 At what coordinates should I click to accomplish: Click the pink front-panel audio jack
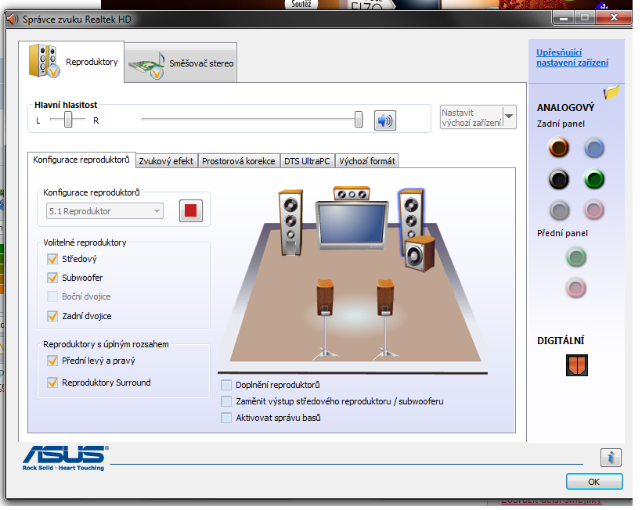[x=576, y=288]
